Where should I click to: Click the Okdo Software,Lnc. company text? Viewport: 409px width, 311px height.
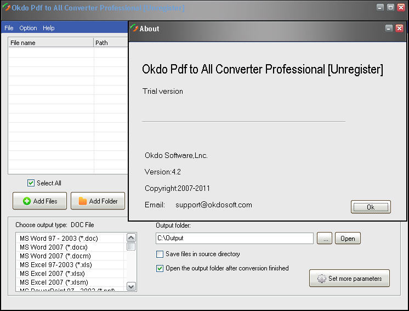coord(177,156)
